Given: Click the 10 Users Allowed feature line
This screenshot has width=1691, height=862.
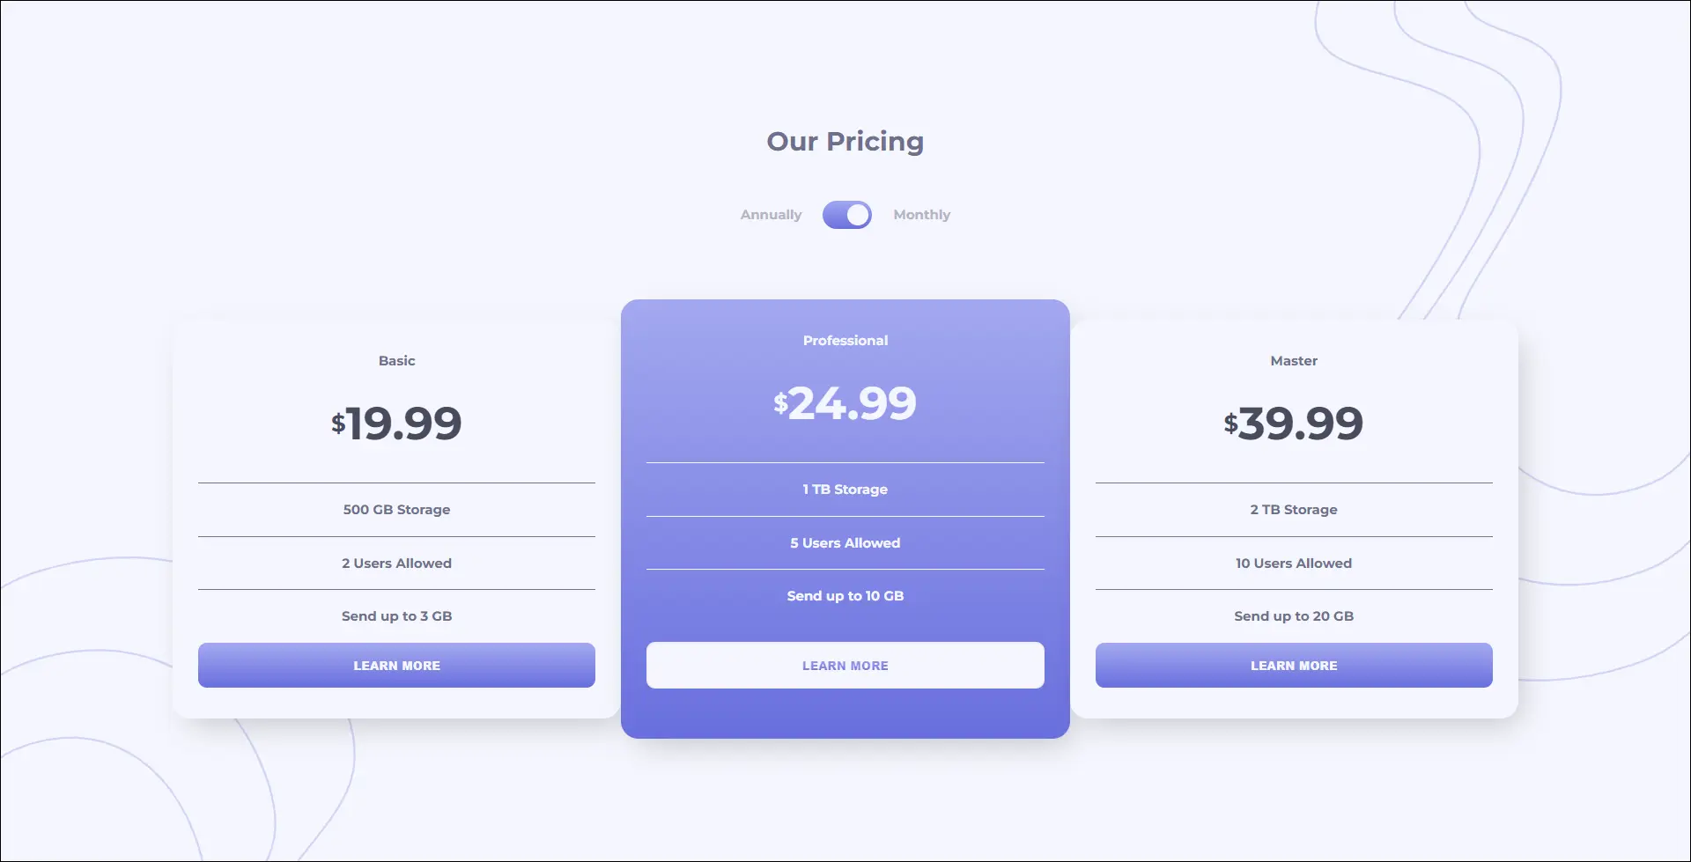Looking at the screenshot, I should (1293, 563).
